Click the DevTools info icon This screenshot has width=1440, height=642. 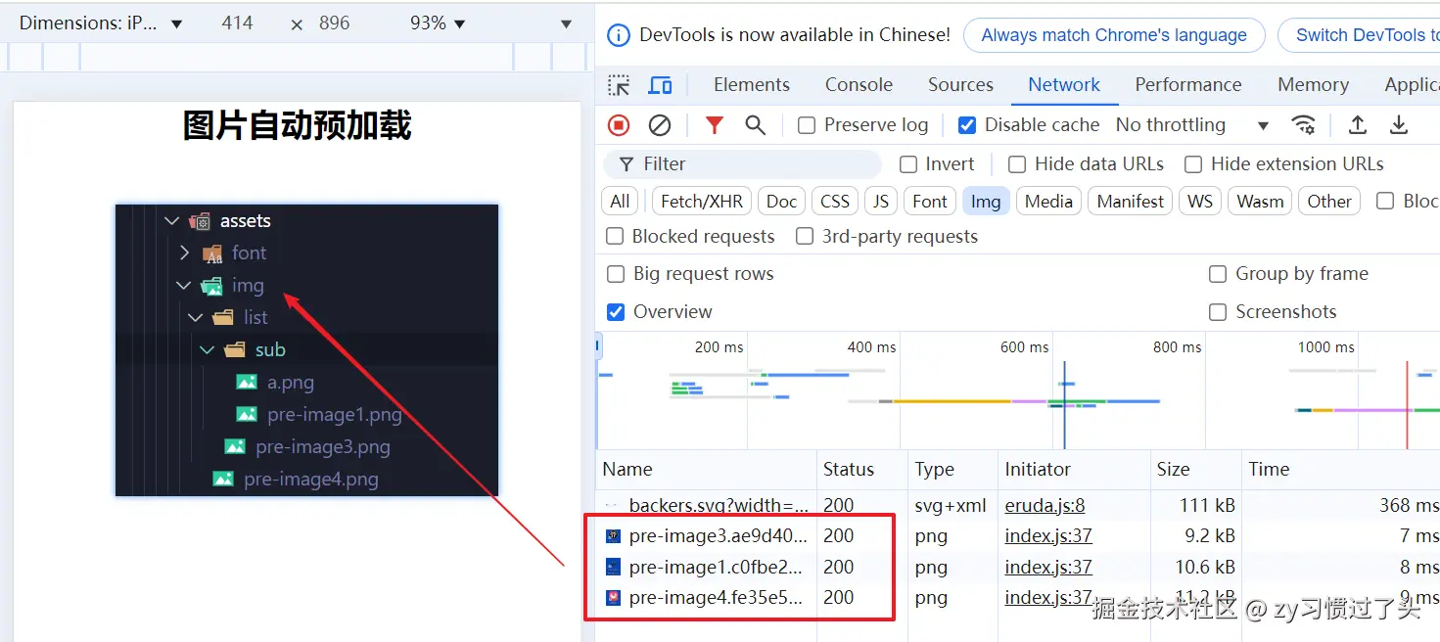(619, 35)
